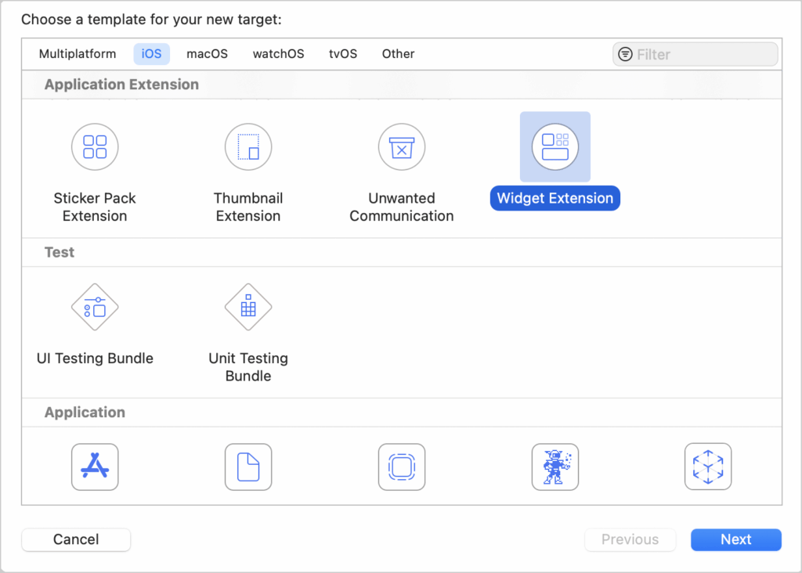Open the macOS platform tab
This screenshot has width=802, height=573.
(207, 54)
